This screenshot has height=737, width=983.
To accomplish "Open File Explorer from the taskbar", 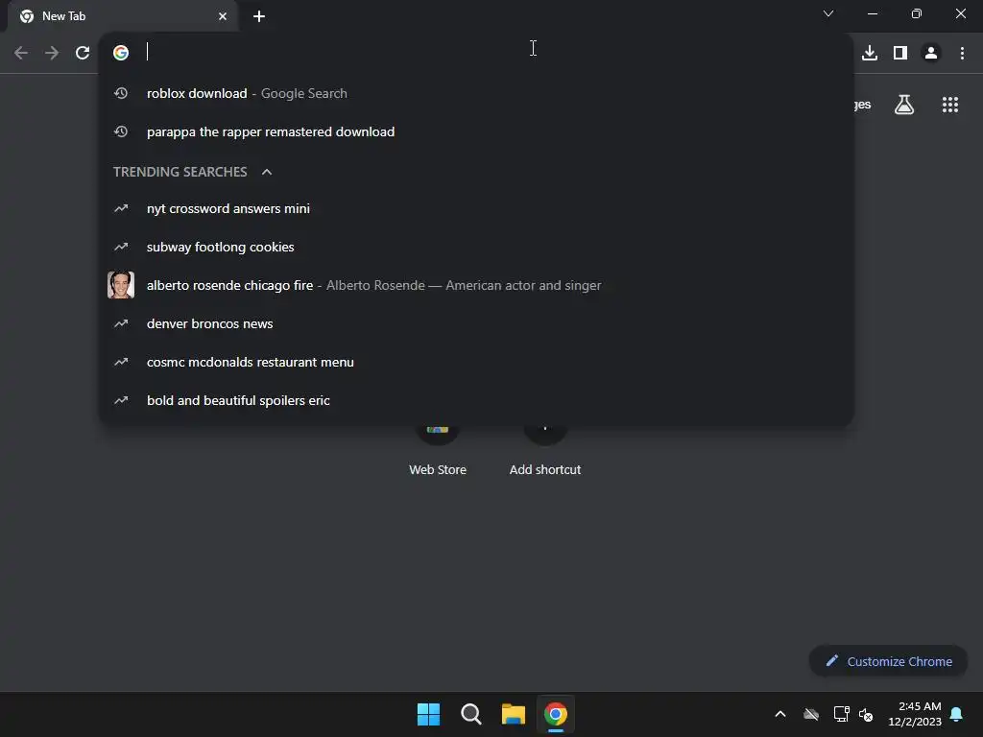I will pos(514,714).
